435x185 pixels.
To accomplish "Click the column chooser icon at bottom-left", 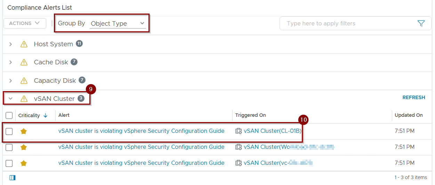I will (13, 178).
